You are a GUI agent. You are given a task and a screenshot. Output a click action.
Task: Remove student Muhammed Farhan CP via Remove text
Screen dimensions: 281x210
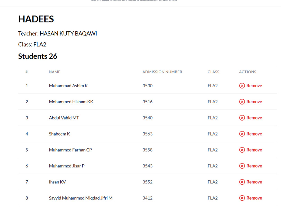click(254, 150)
